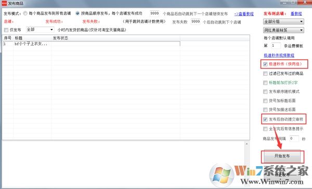Open the 全部 hours dropdown
The width and height of the screenshot is (312, 189).
(40, 30)
